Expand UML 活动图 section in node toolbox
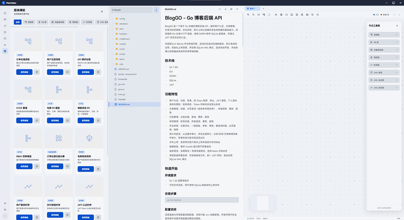404x220 pixels. coord(384,80)
